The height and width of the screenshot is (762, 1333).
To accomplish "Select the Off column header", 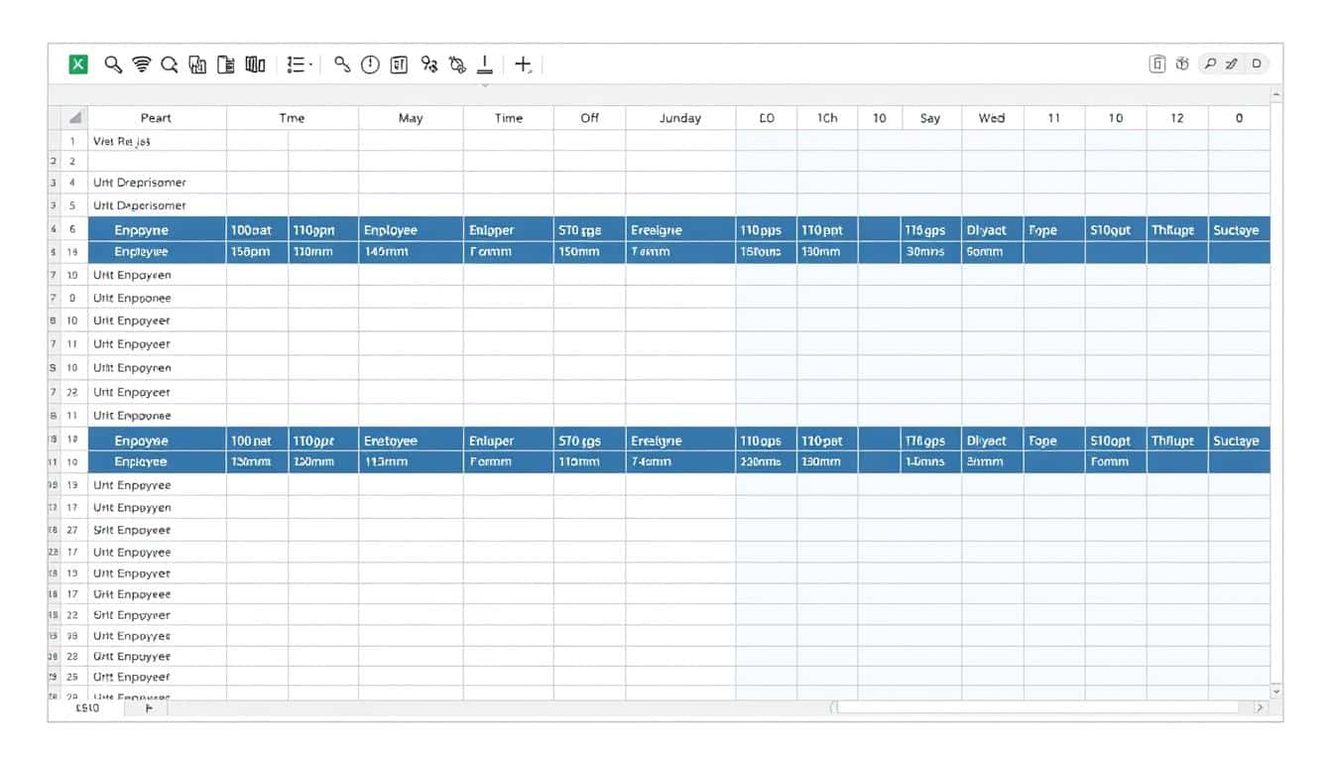I will coord(590,117).
